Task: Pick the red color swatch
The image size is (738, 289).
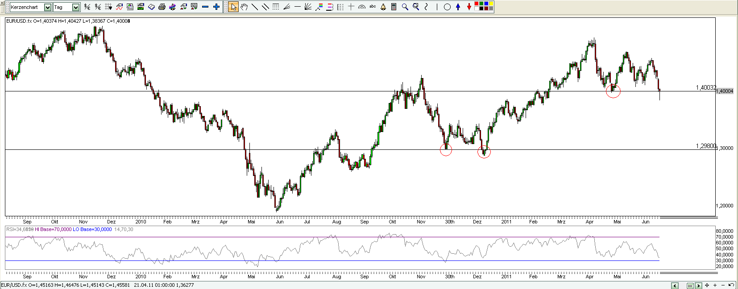Action: [x=477, y=4]
